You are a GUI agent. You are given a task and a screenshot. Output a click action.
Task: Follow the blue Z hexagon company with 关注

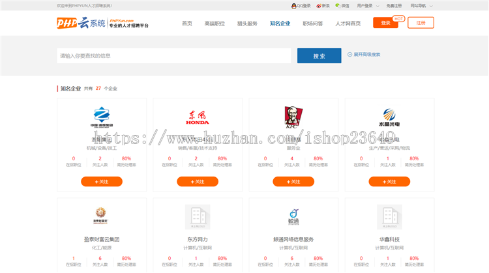pyautogui.click(x=102, y=182)
